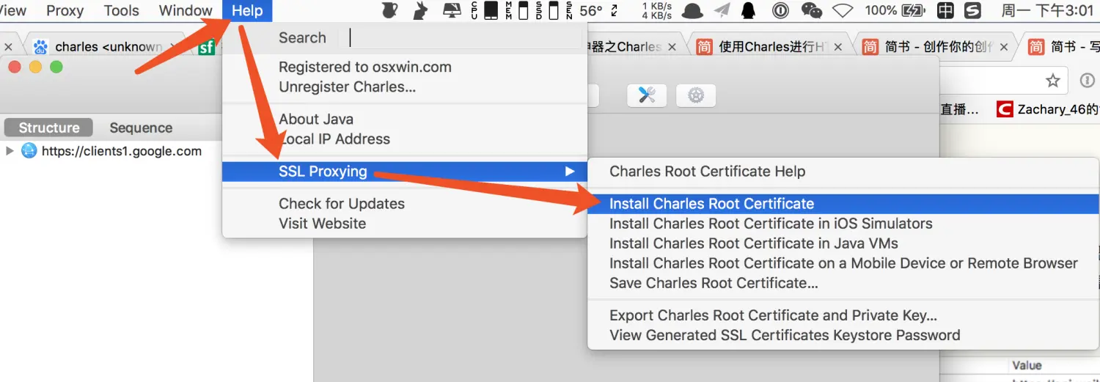This screenshot has width=1100, height=382.
Task: Close the 使用Charles进行 browser tab
Action: point(838,47)
